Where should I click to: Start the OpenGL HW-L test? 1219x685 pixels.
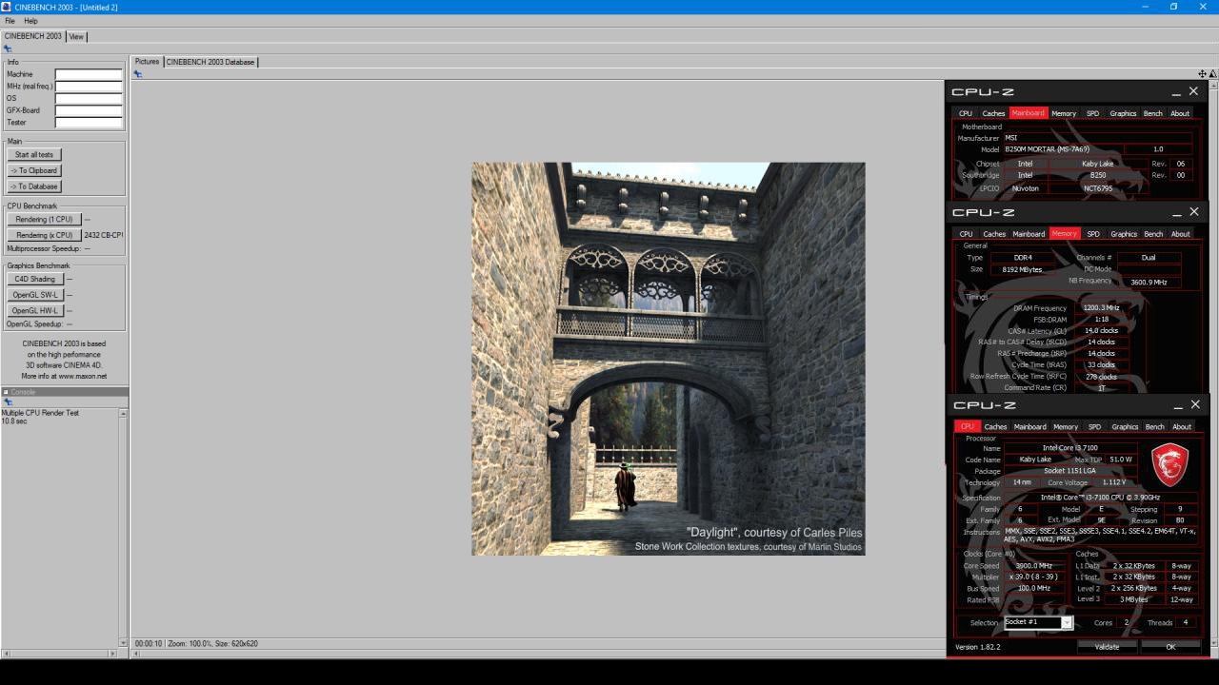pos(35,311)
